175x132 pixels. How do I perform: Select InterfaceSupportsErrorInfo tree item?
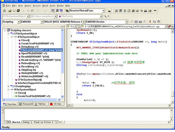[39, 83]
